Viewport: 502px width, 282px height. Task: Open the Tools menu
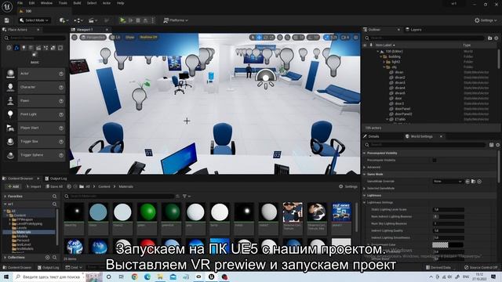click(x=63, y=3)
